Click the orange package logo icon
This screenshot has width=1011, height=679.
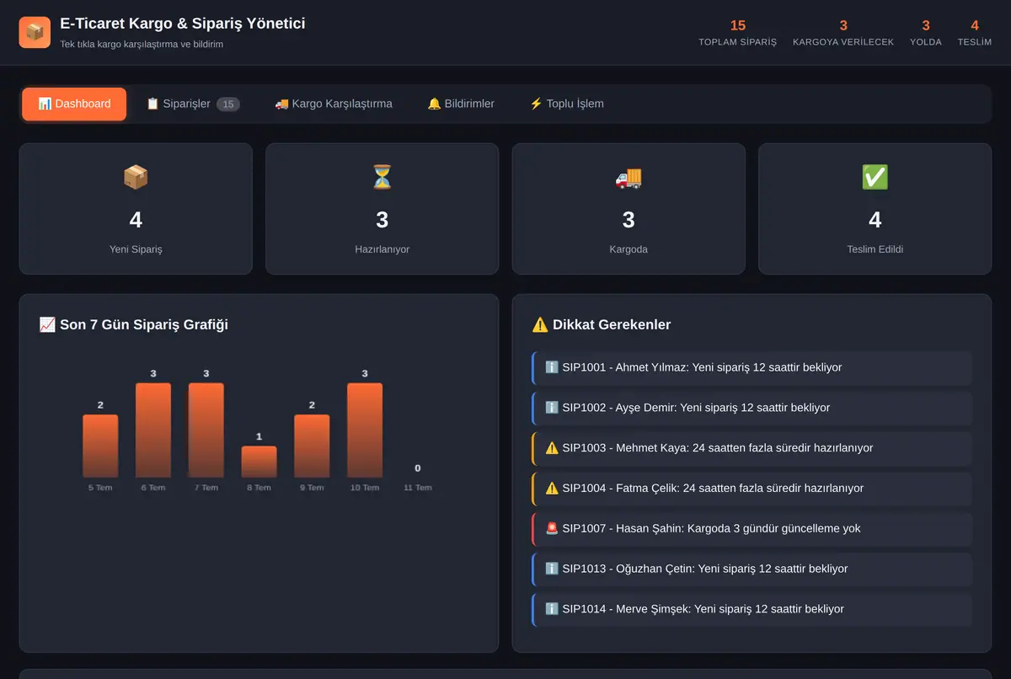(35, 32)
